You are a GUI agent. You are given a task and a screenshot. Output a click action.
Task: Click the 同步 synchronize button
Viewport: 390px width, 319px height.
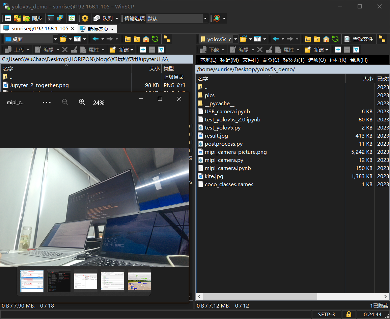click(33, 18)
